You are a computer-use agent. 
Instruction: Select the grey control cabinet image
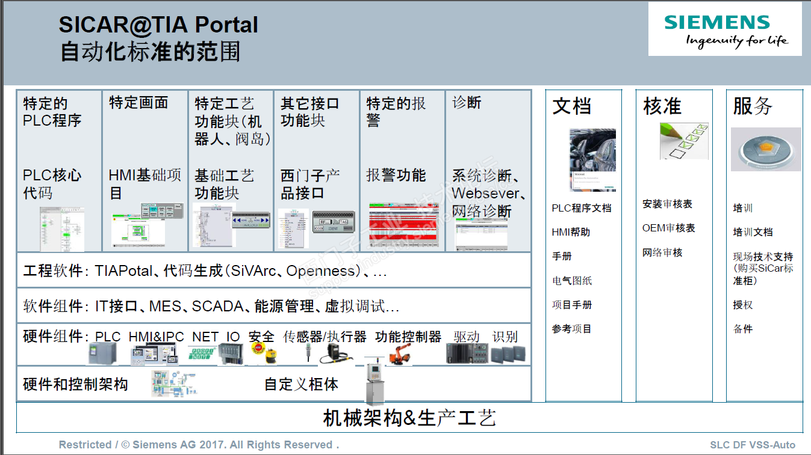tap(374, 380)
